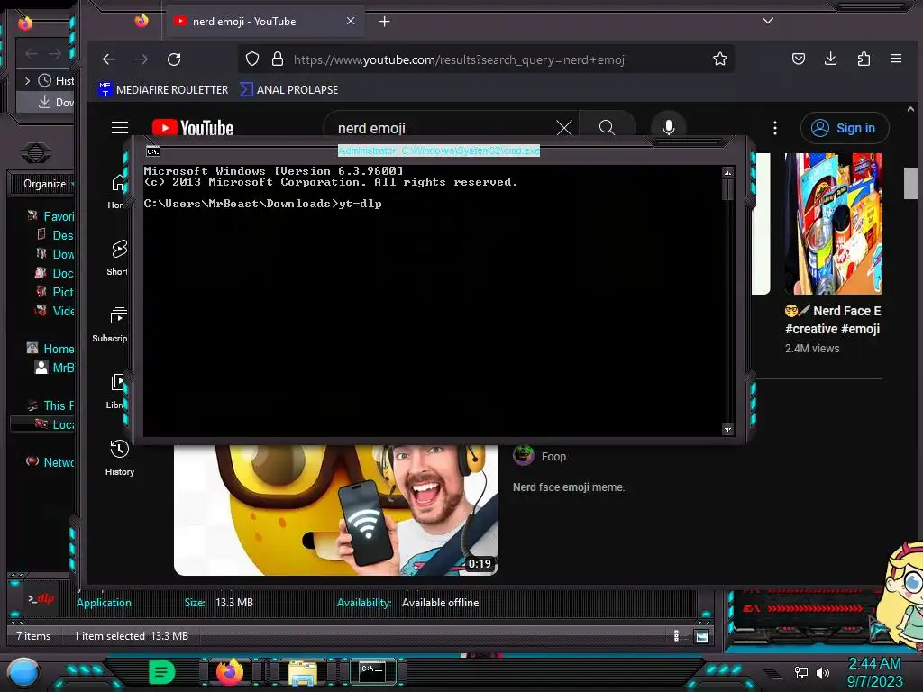Screen dimensions: 923x692
Task: Open the tracking protection shield icon
Action: tap(252, 59)
